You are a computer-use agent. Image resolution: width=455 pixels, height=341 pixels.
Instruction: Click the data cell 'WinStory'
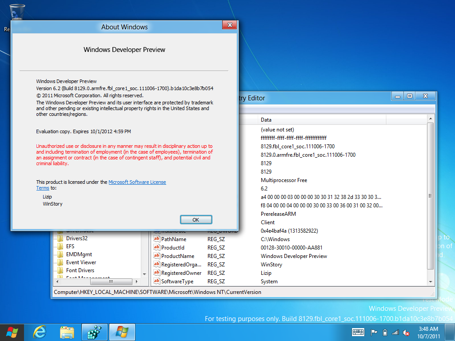click(271, 265)
